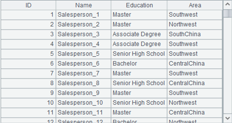
Task: Click Senior High School cell in row 5
Action: tap(139, 54)
